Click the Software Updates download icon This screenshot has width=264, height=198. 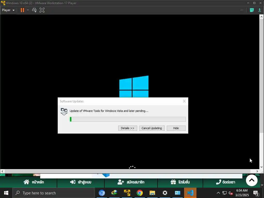click(64, 112)
